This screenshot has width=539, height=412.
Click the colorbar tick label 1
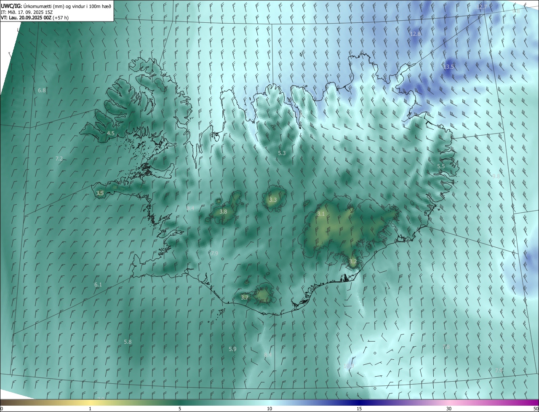90,409
